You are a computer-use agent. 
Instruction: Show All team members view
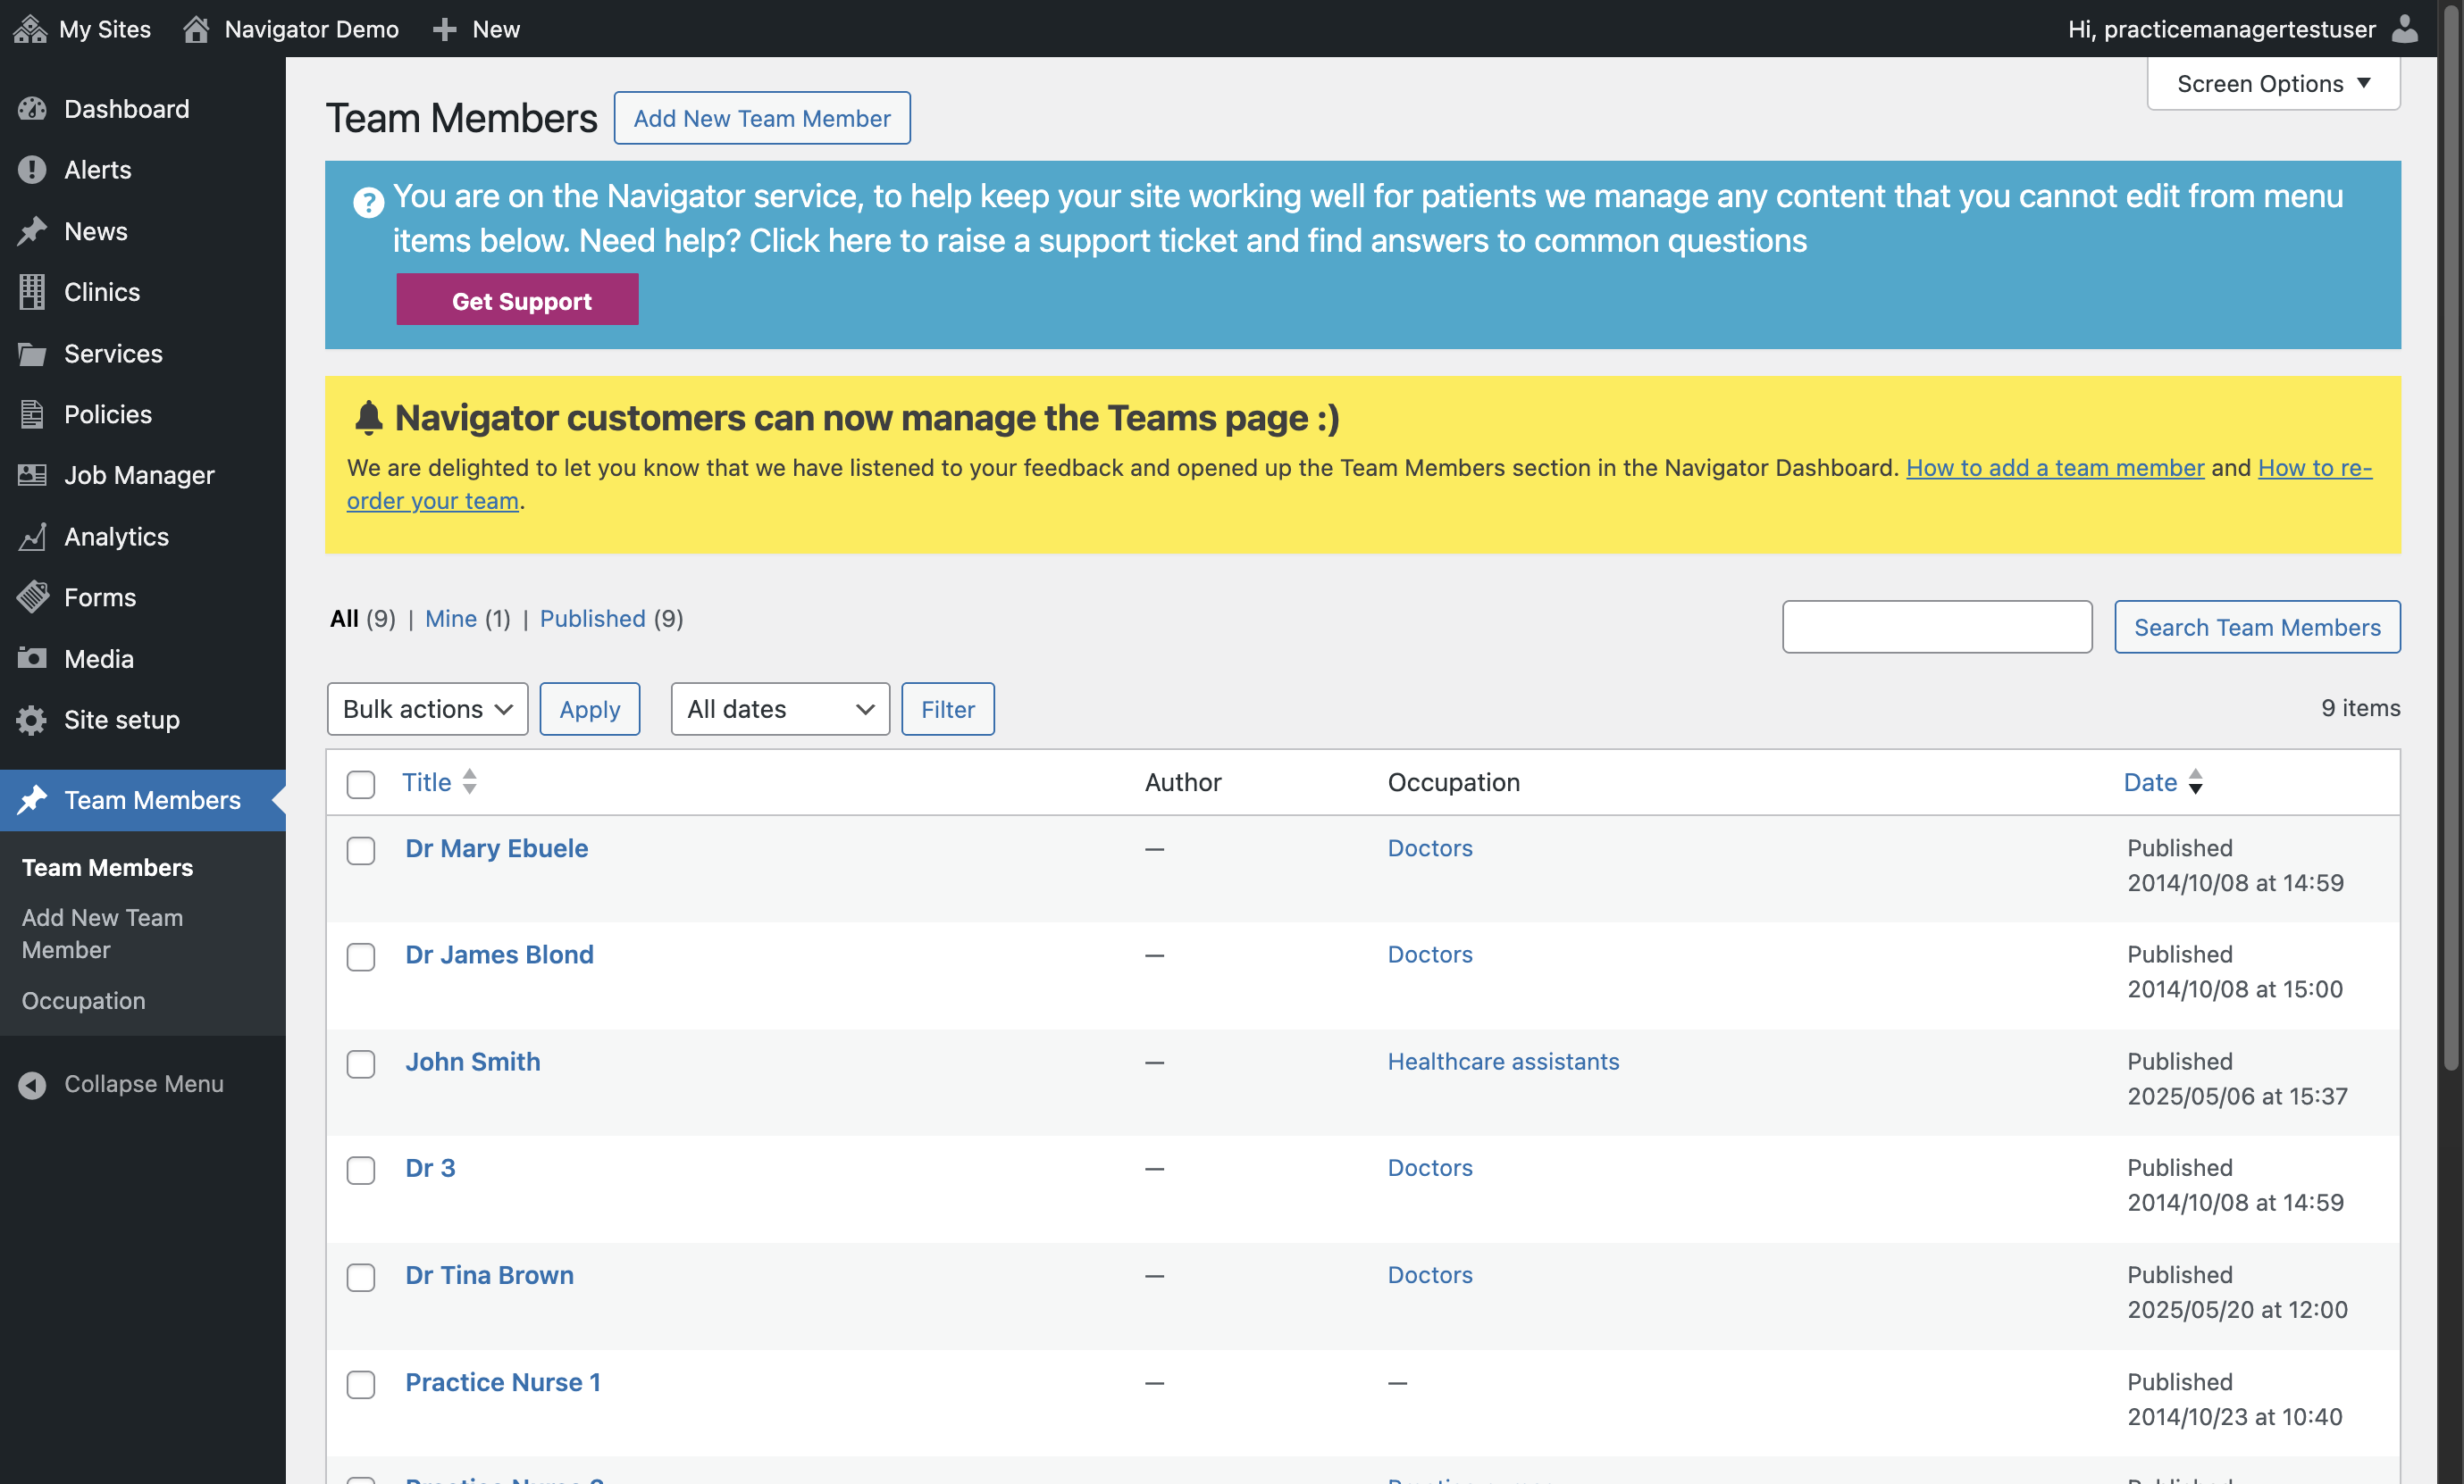tap(345, 619)
